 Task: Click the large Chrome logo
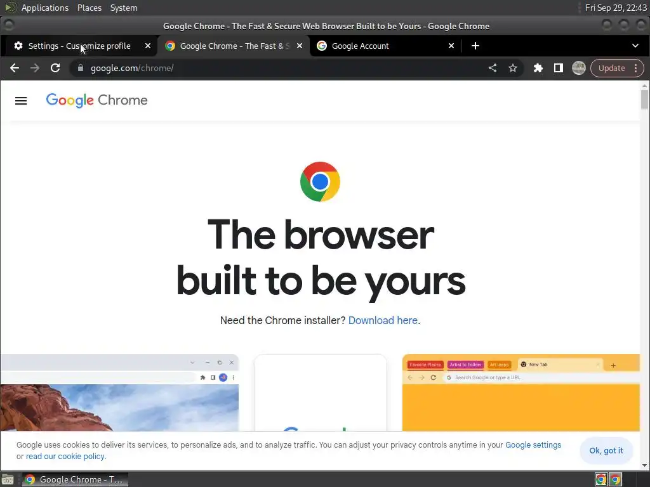point(320,181)
